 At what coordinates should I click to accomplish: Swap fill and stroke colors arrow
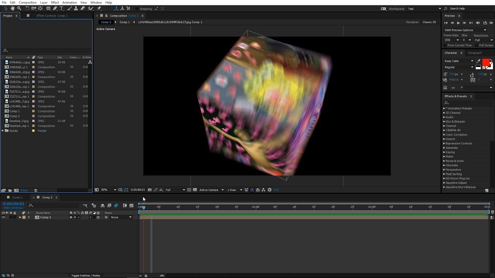click(491, 60)
